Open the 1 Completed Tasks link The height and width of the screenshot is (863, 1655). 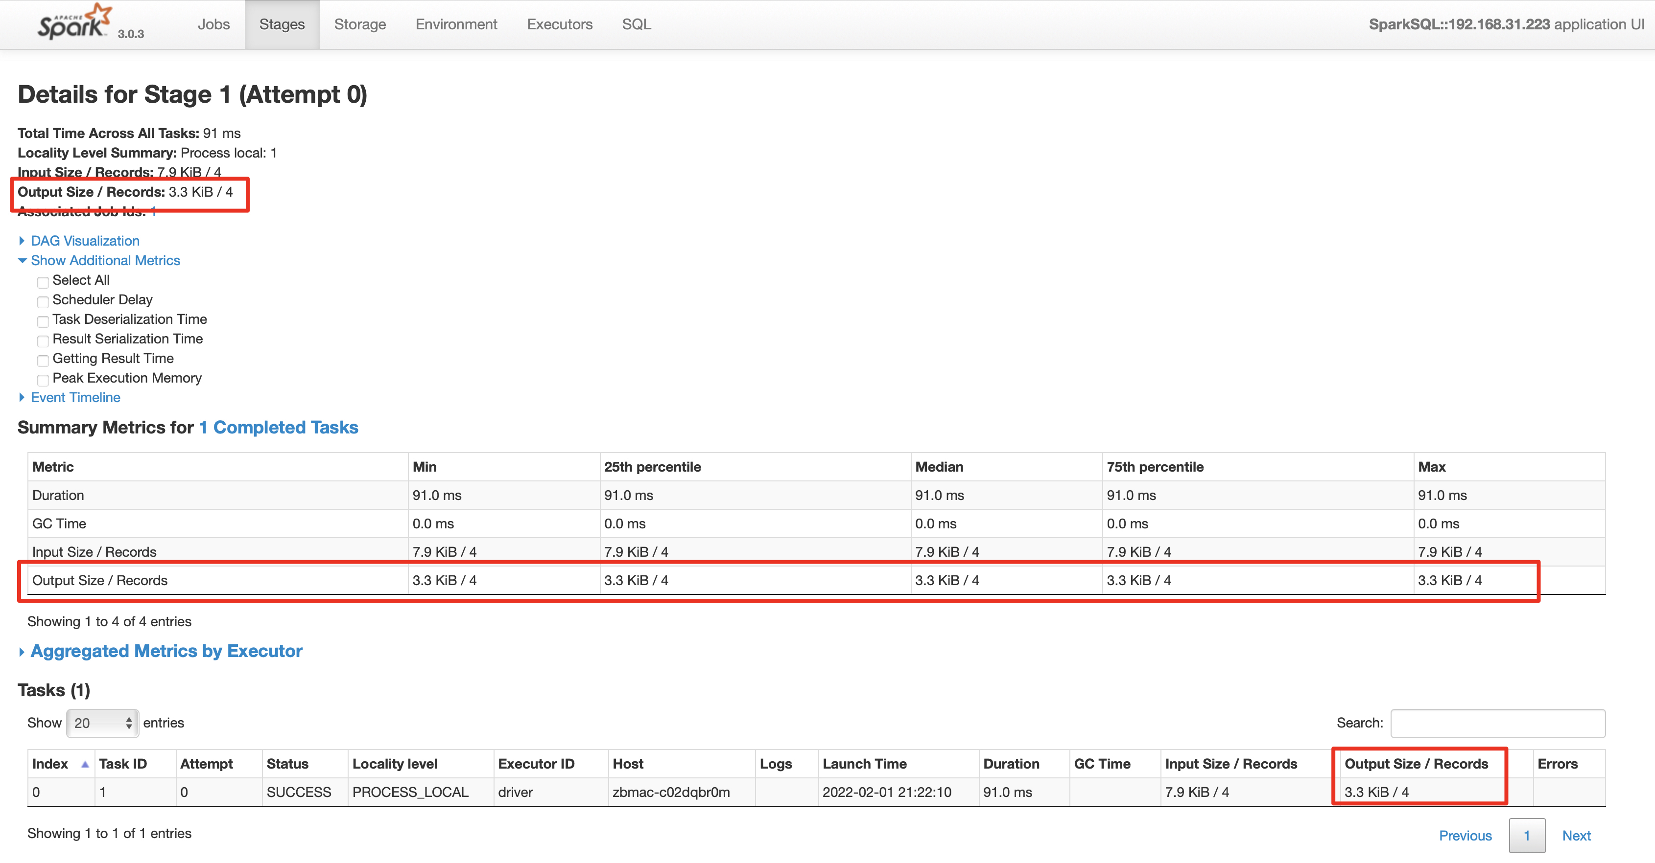click(279, 428)
